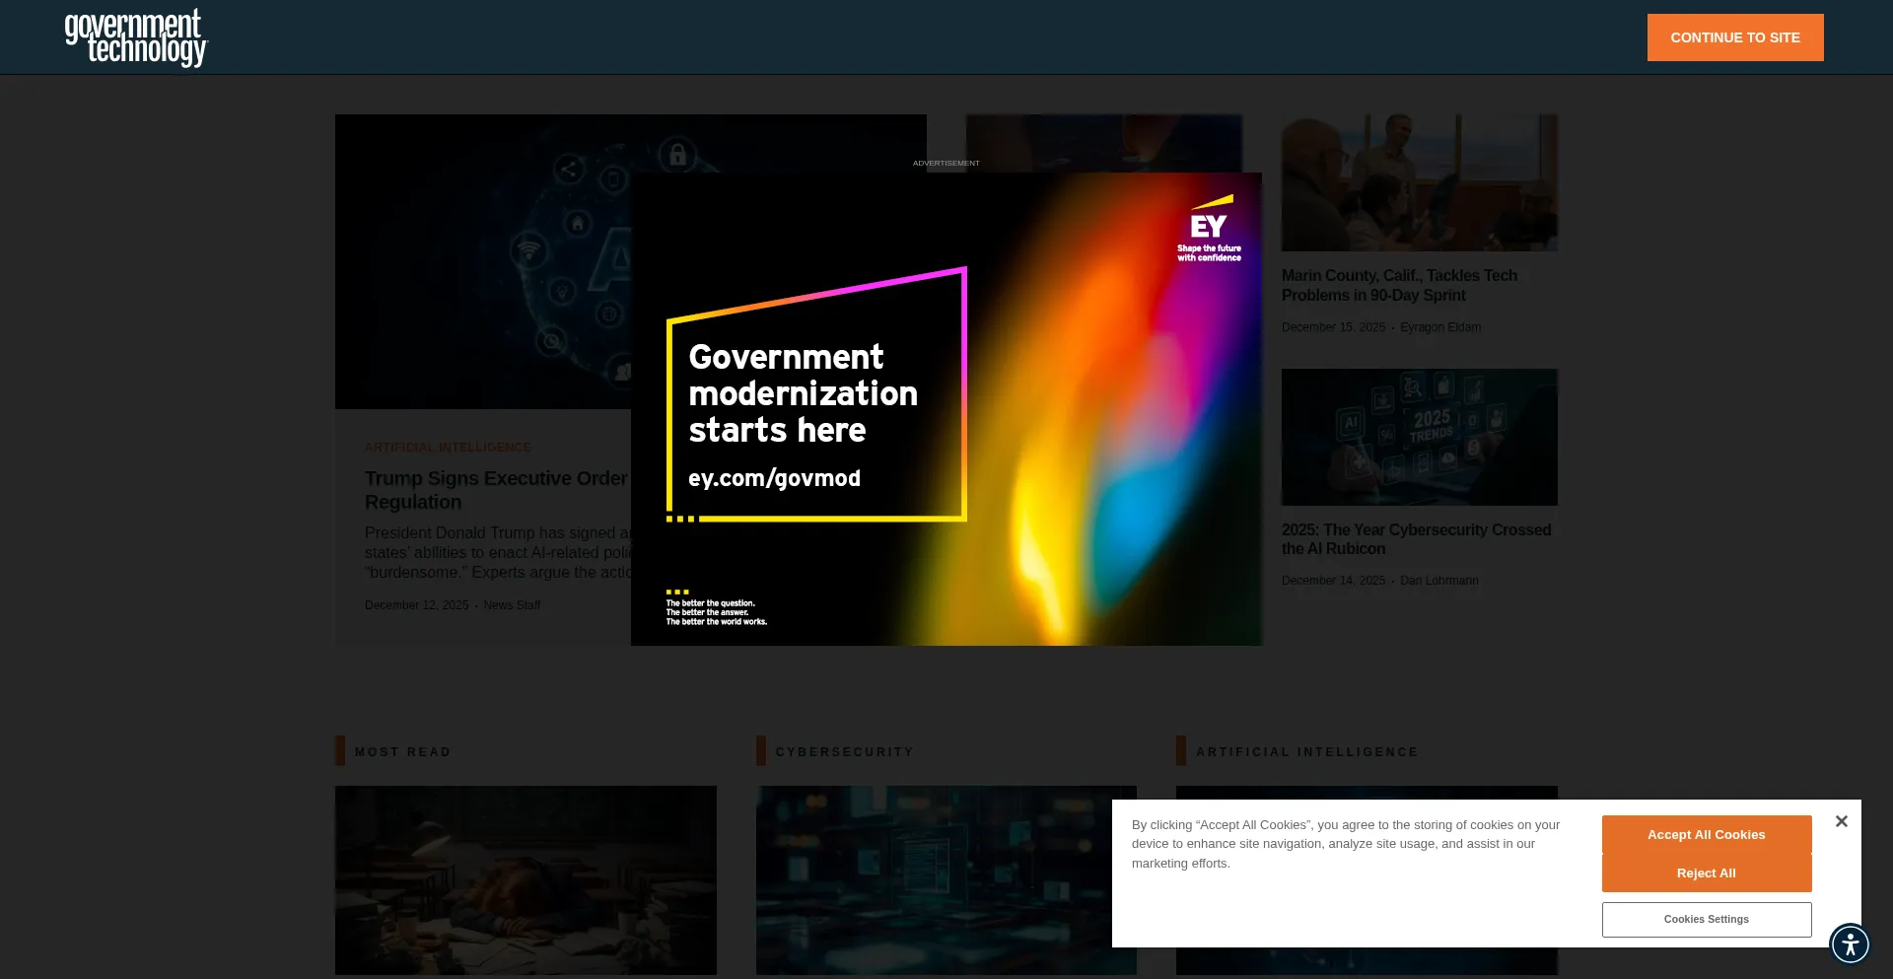This screenshot has height=979, width=1893.
Task: Open the Marin County 90-Day Sprint article
Action: coord(1399,285)
